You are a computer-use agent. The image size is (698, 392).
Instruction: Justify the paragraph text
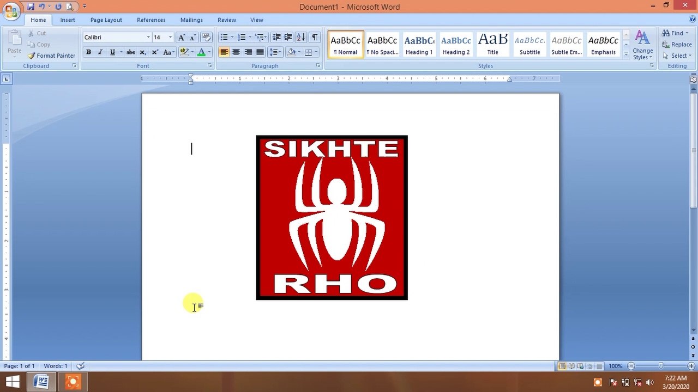(x=260, y=52)
